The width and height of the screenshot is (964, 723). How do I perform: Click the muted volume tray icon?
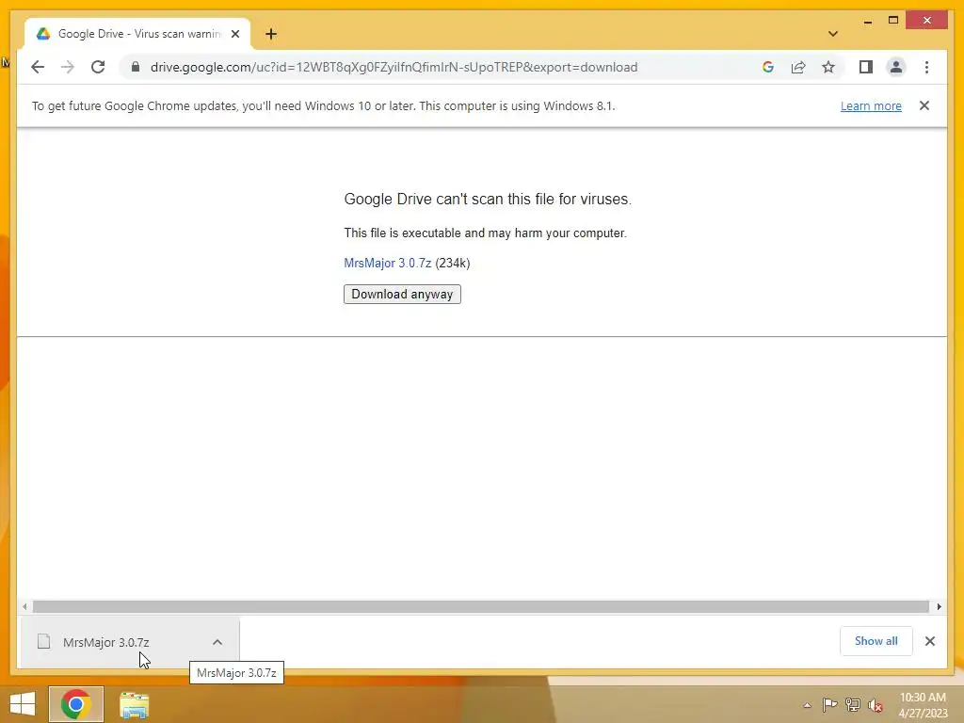[875, 705]
